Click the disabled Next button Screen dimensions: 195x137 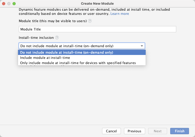pyautogui.click(x=157, y=131)
